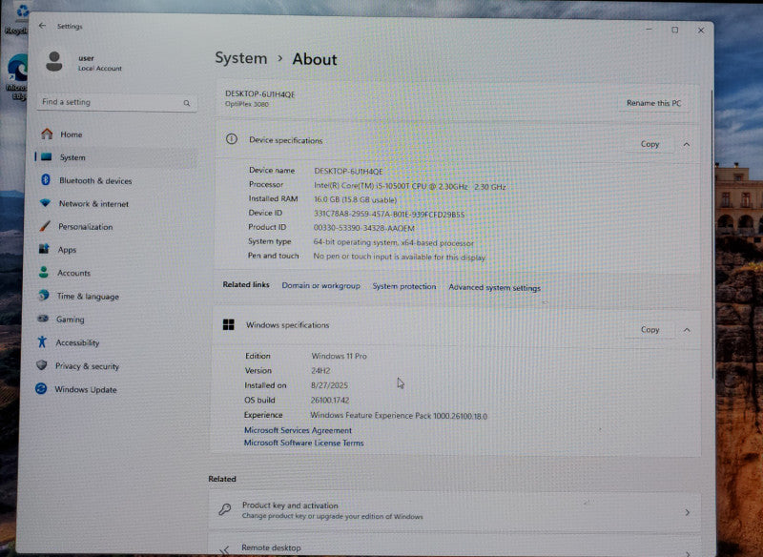Click the System monitor icon in sidebar
Image resolution: width=763 pixels, height=557 pixels.
47,156
